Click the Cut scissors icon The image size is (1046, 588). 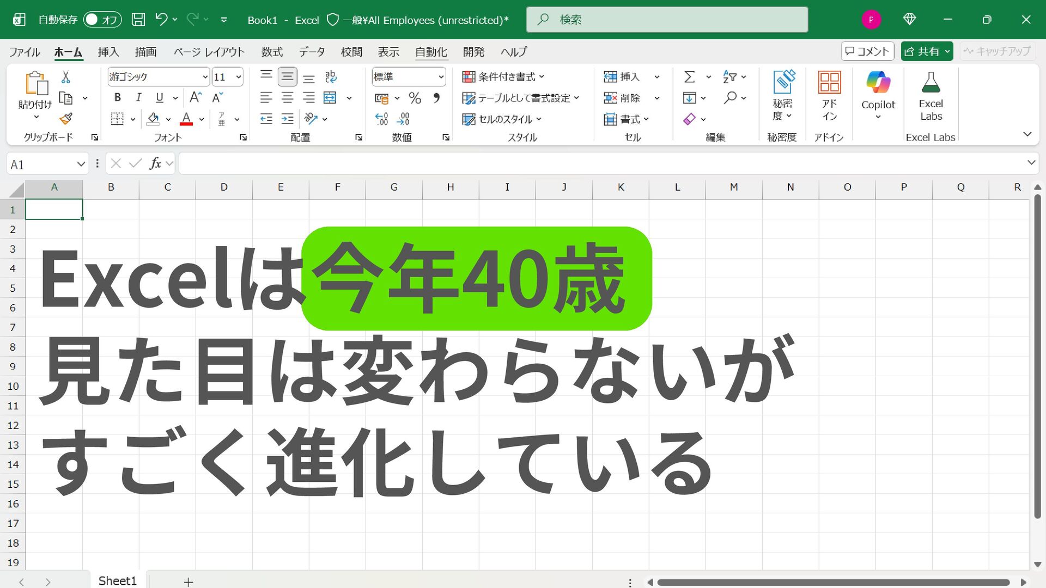coord(66,77)
